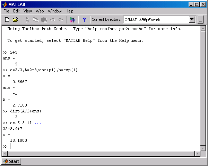This screenshot has width=208, height=166.
Task: Close the MATLAB window
Action: click(203, 4)
